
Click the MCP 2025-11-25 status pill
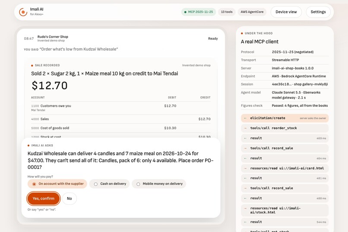(199, 12)
